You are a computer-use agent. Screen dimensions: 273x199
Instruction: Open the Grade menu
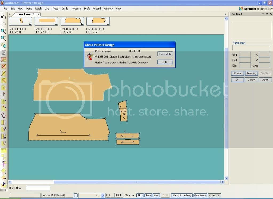65,9
